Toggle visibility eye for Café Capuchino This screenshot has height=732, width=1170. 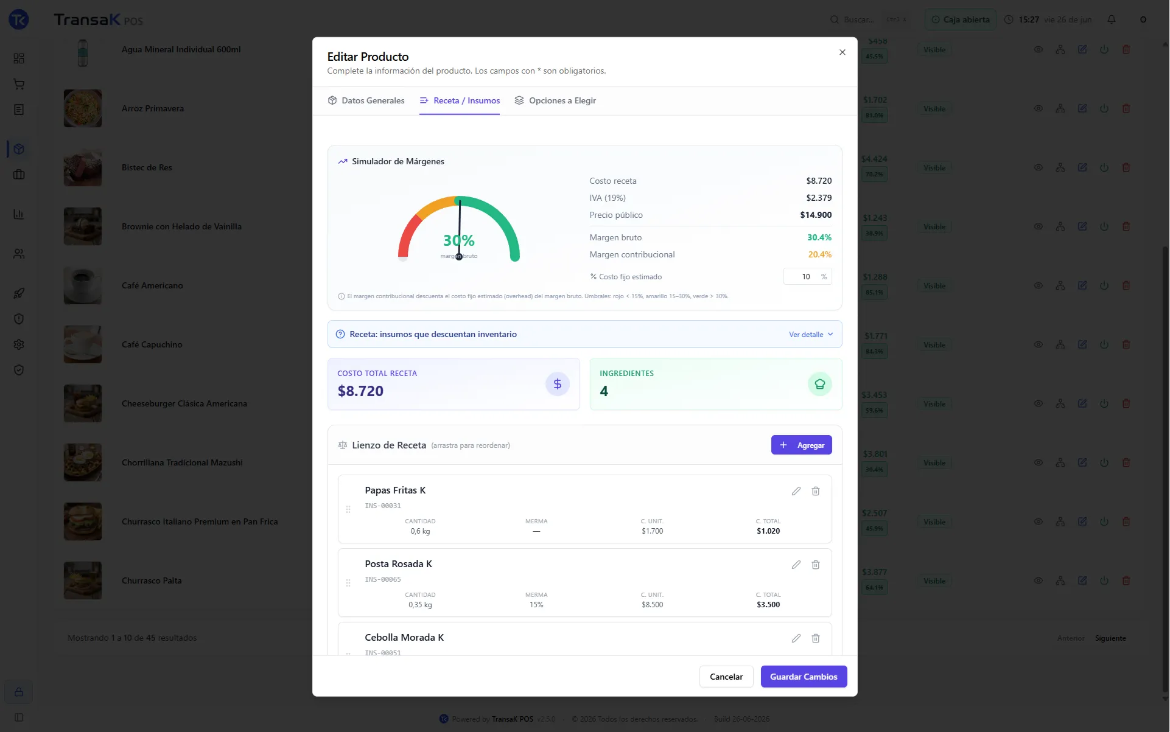[x=1038, y=345]
